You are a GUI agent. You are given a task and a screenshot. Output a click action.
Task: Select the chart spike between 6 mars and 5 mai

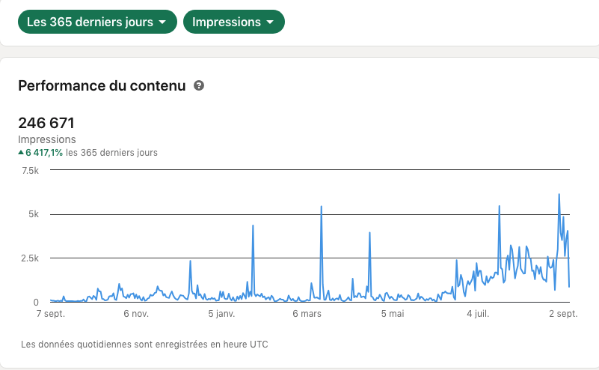(x=369, y=233)
